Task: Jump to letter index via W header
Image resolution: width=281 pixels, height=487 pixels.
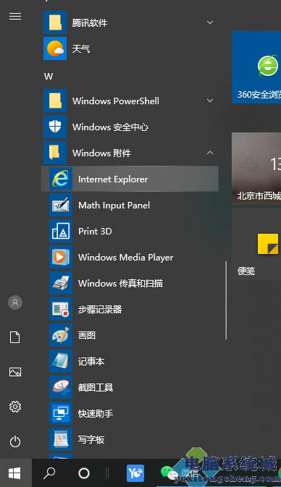Action: point(49,76)
